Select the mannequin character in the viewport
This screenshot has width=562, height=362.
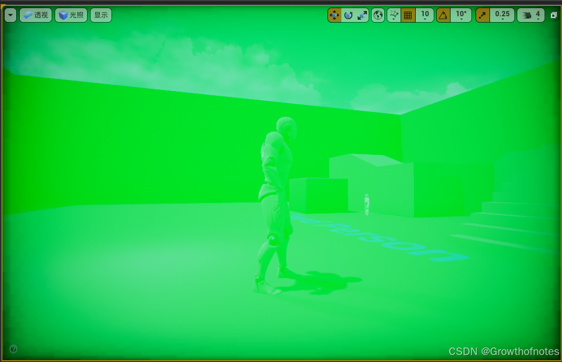click(x=276, y=205)
